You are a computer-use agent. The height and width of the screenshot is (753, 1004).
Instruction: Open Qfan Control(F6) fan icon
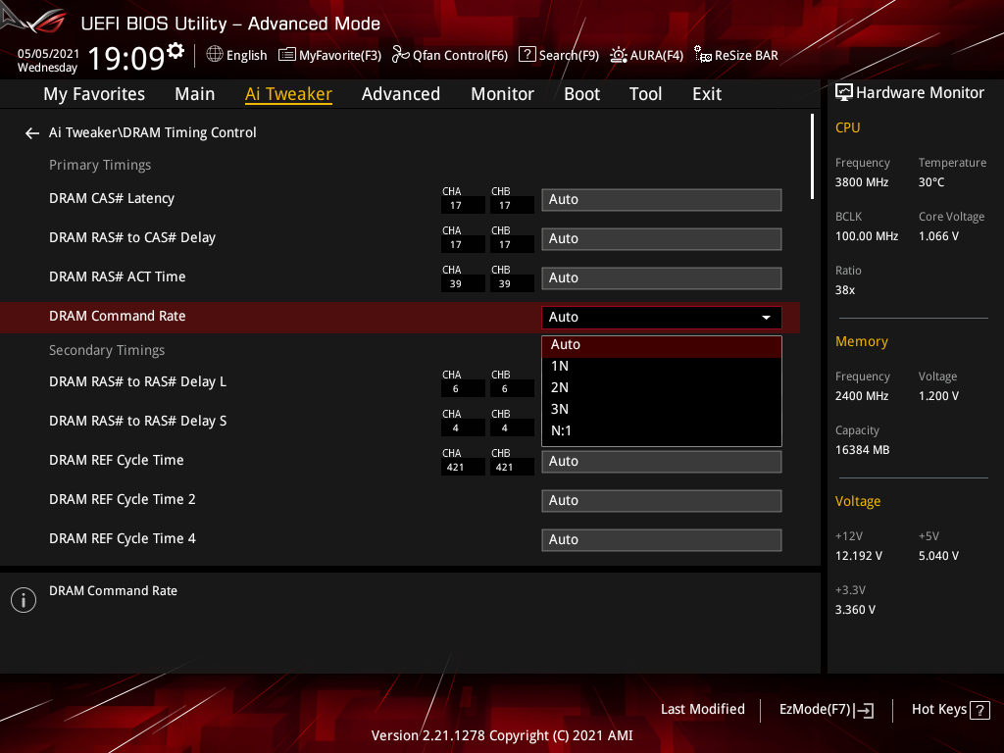pyautogui.click(x=400, y=55)
